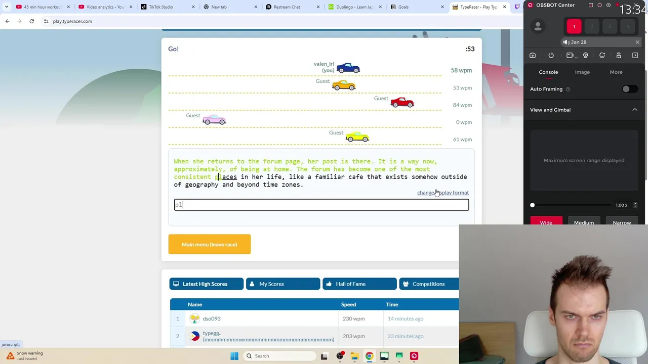Click the circular OBSBOT title bar icon
648x364 pixels.
click(x=599, y=5)
